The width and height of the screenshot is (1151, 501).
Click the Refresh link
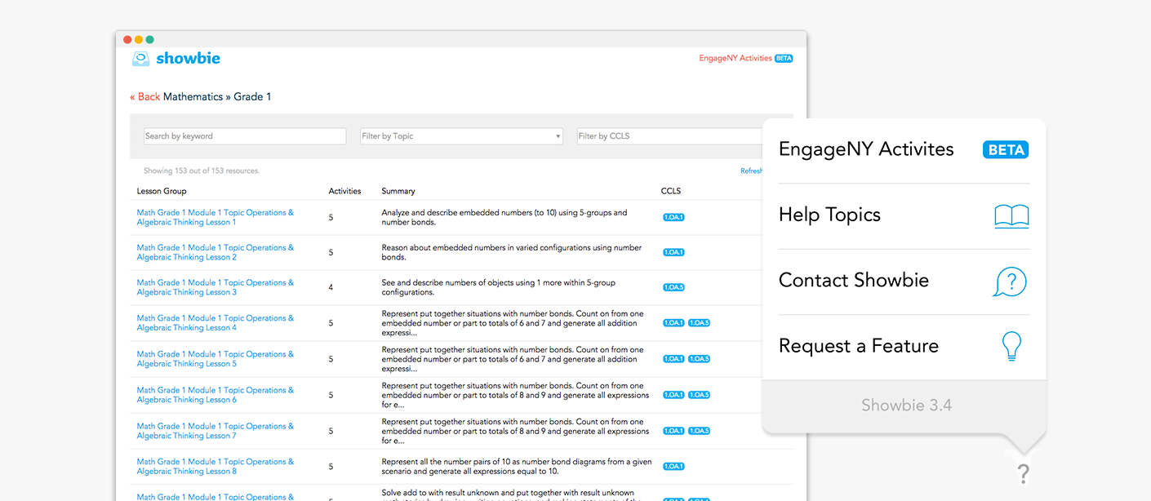pos(751,171)
